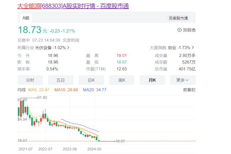Click the 百度股市通 badge button
This screenshot has height=154, width=231.
click(x=178, y=18)
